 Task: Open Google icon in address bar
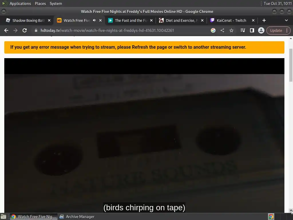(x=213, y=30)
